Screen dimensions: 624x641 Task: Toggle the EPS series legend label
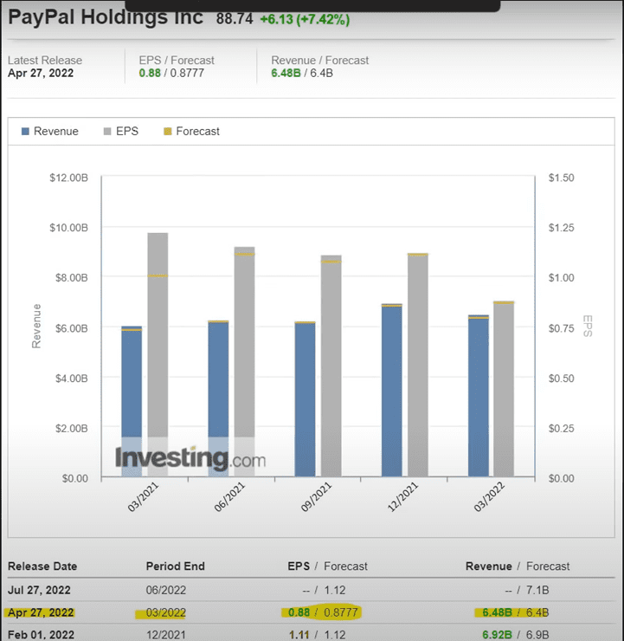click(129, 132)
